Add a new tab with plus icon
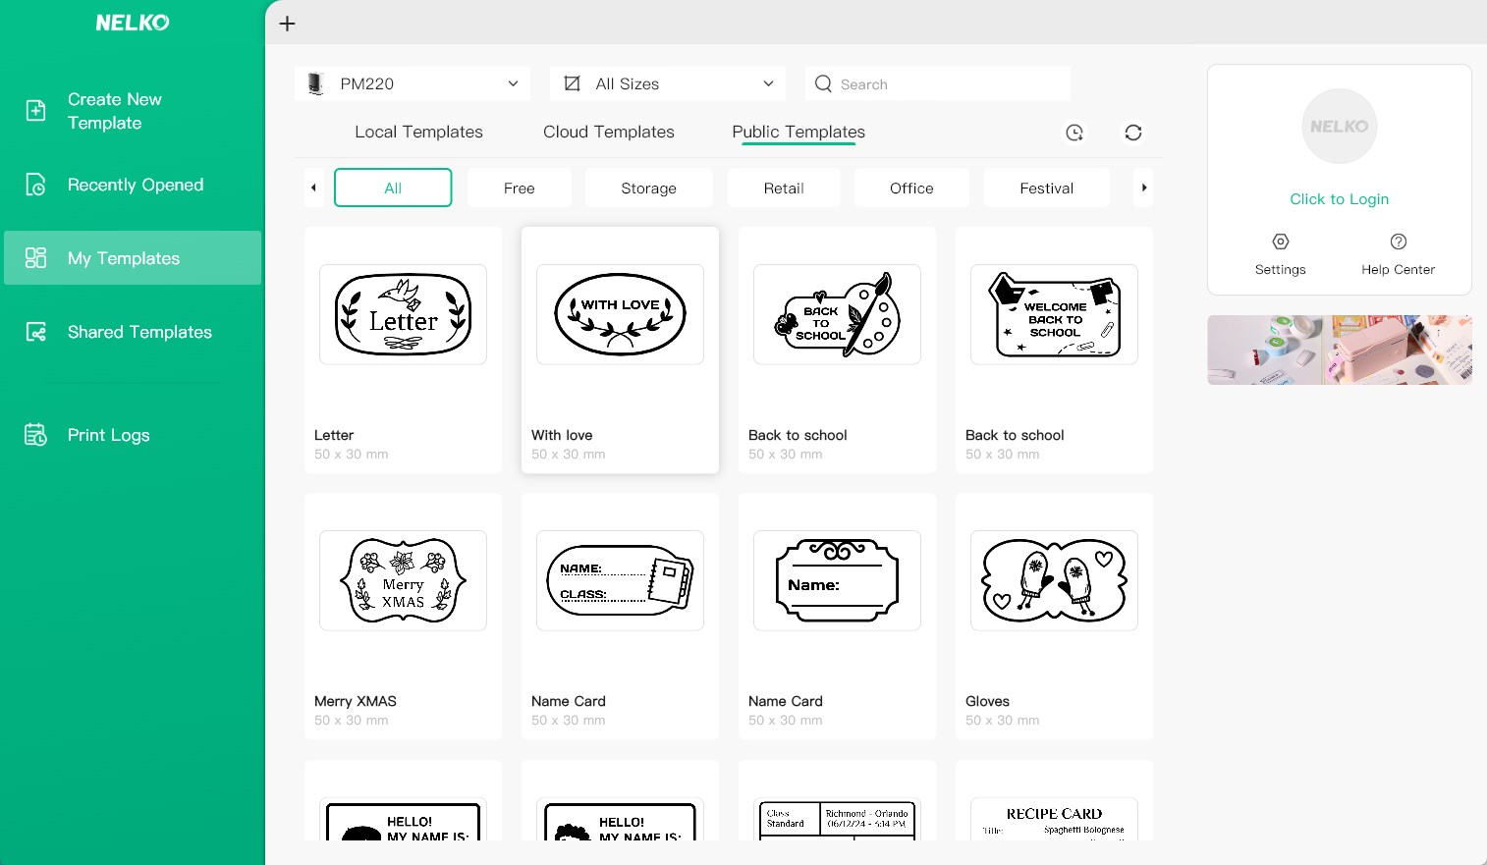This screenshot has width=1487, height=865. pos(287,24)
